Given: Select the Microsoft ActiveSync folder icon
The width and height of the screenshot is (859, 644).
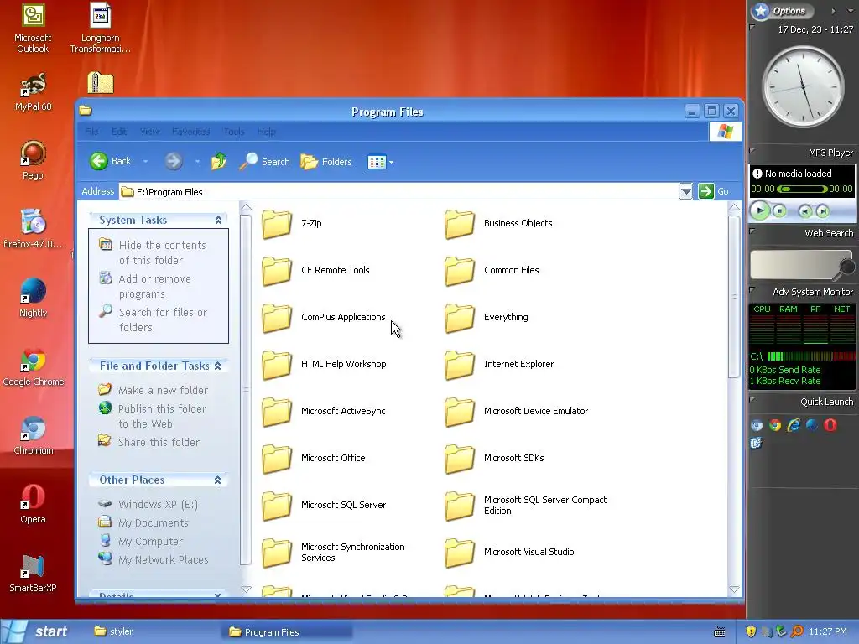Looking at the screenshot, I should coord(277,411).
